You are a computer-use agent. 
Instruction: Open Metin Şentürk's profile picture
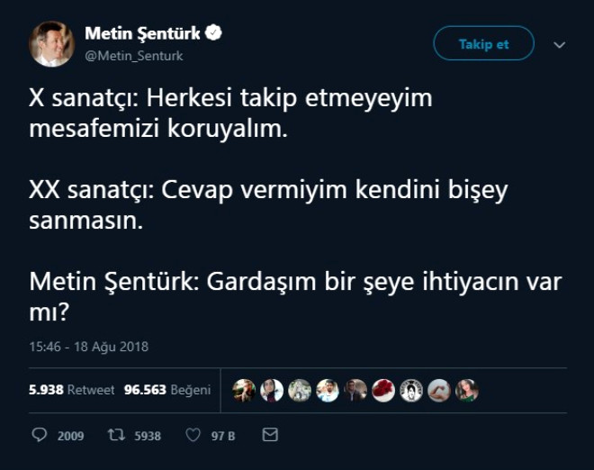pos(51,43)
